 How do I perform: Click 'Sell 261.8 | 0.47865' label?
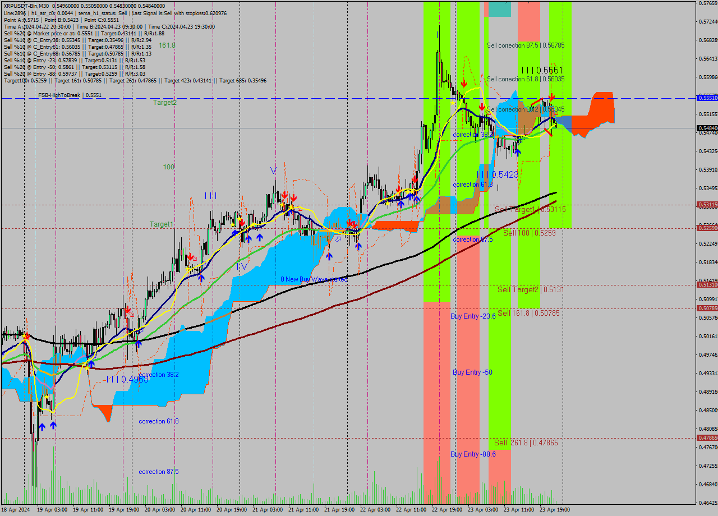[x=526, y=443]
